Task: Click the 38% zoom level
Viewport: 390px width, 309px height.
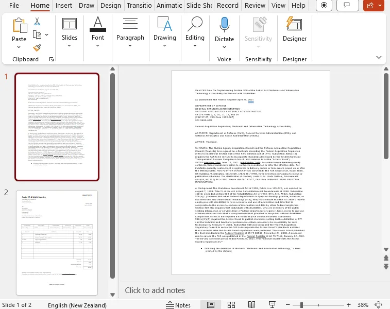Action: (363, 305)
